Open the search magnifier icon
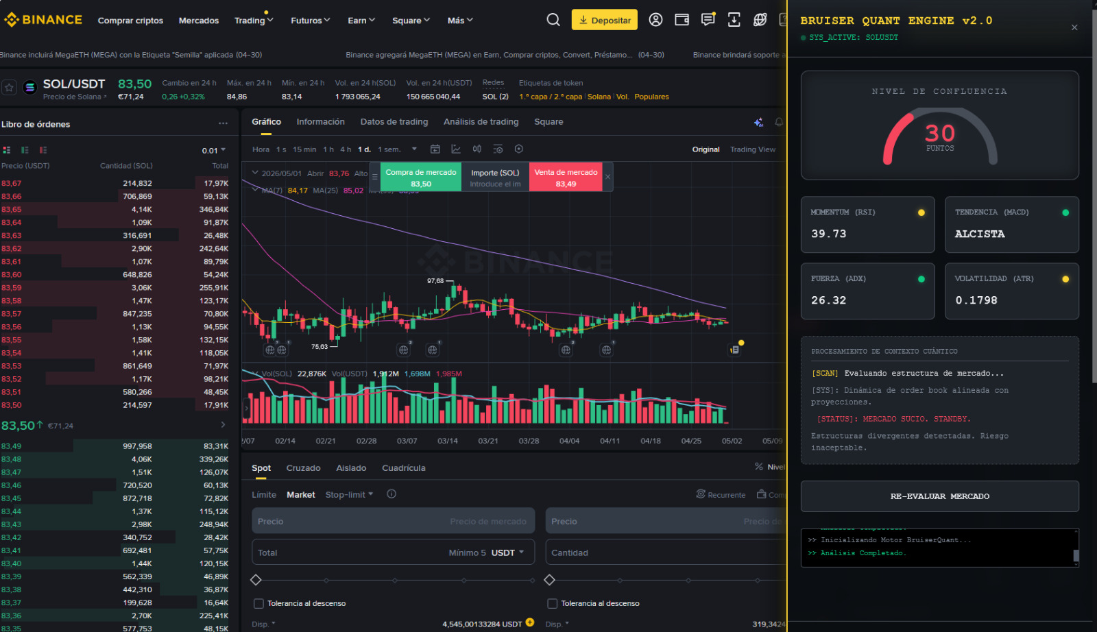Image resolution: width=1097 pixels, height=632 pixels. pos(553,20)
